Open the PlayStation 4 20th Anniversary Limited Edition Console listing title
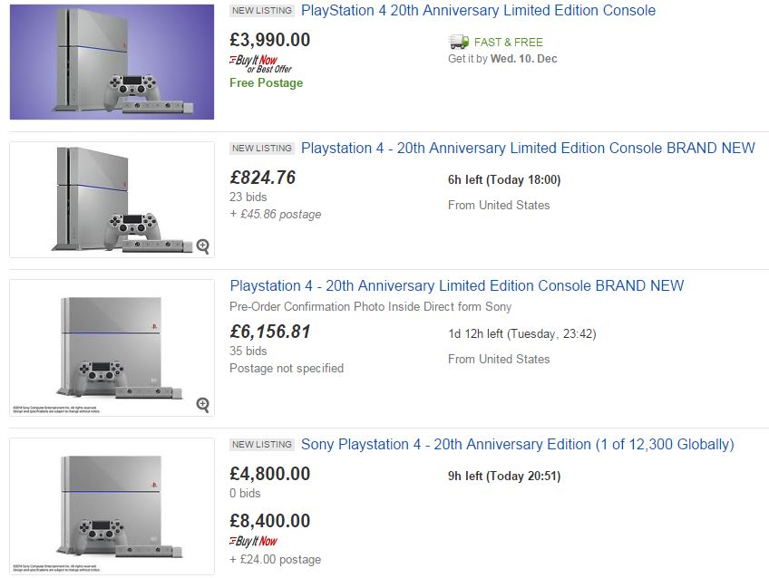The width and height of the screenshot is (769, 578). click(x=478, y=11)
